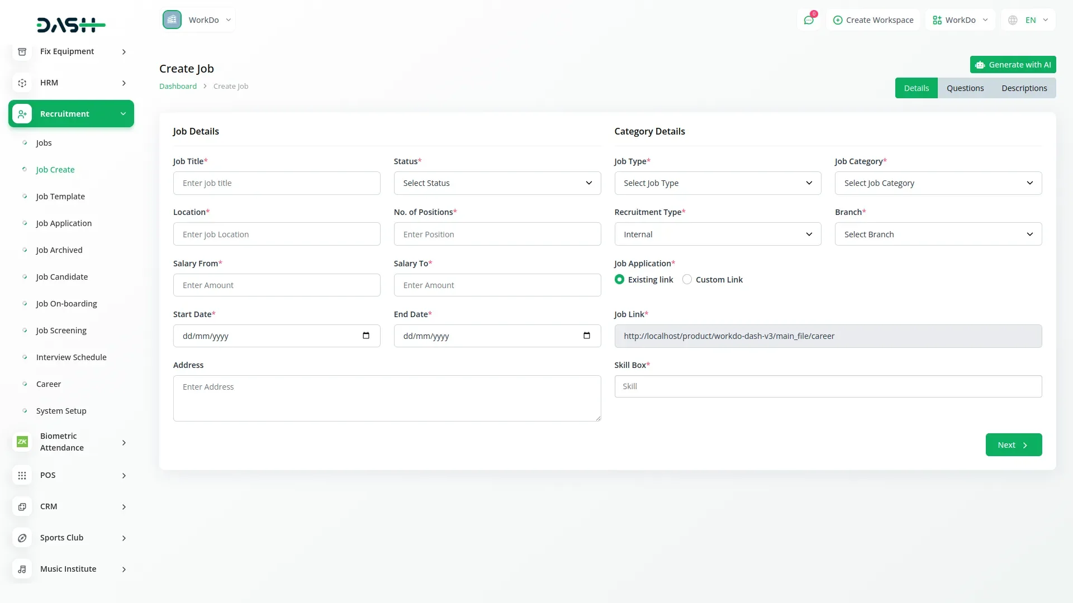The image size is (1073, 603).
Task: Select the Custom Link radio option
Action: point(687,279)
